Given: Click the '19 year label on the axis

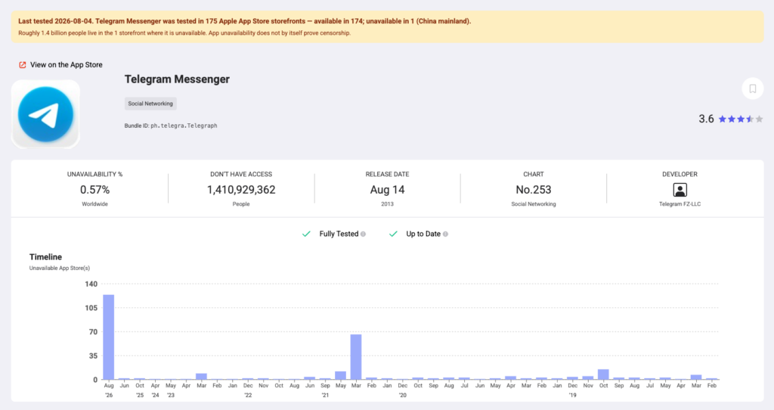Looking at the screenshot, I should click(x=573, y=395).
